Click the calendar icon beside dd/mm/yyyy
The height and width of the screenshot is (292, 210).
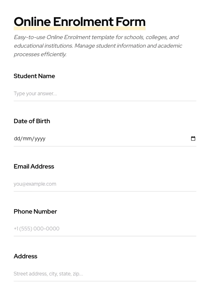[193, 139]
